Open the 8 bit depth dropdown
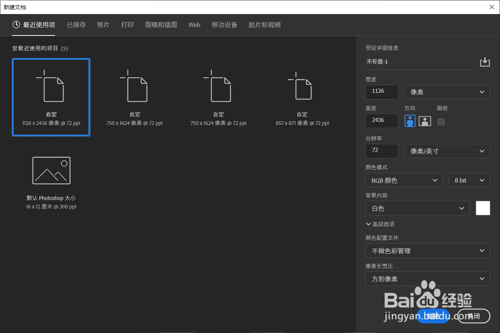The image size is (500, 333). click(469, 180)
